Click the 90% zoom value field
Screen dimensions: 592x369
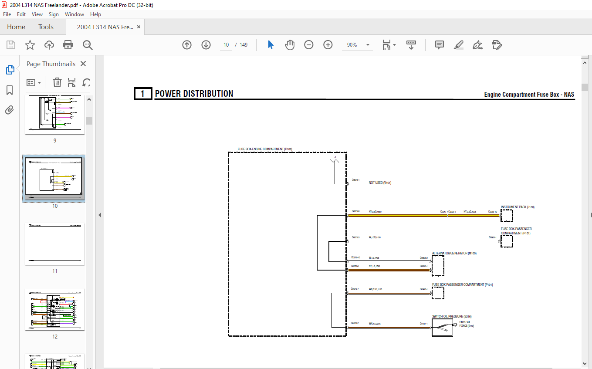[x=352, y=45]
